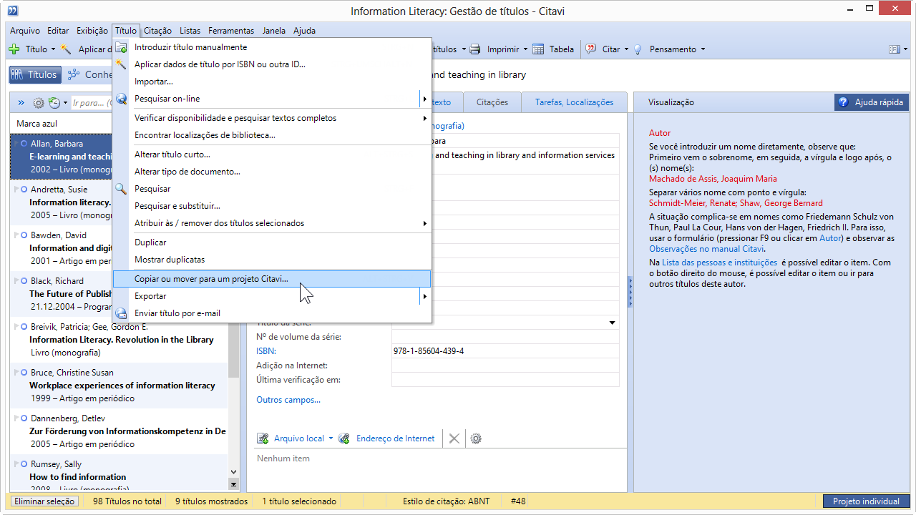Switch to Tarefas, Localizações tab
The image size is (916, 515).
point(574,102)
